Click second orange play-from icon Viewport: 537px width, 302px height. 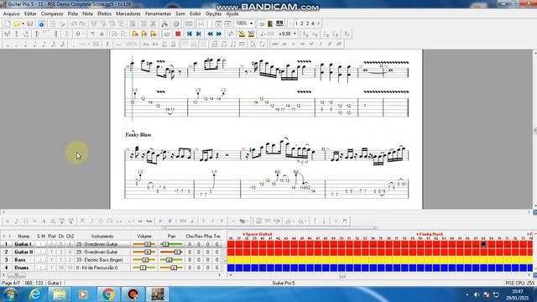click(144, 34)
